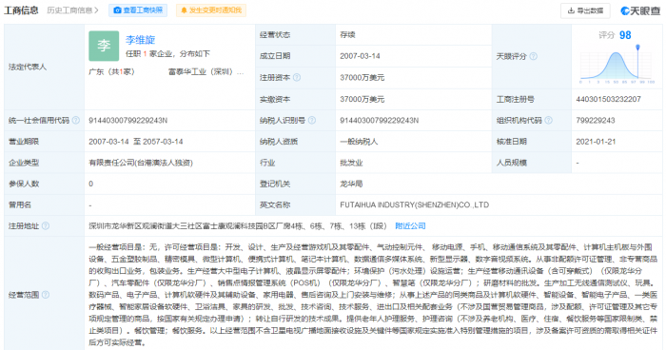The width and height of the screenshot is (666, 350).
Task: Click help icon beside 纳税人识别号
Action: pos(312,120)
